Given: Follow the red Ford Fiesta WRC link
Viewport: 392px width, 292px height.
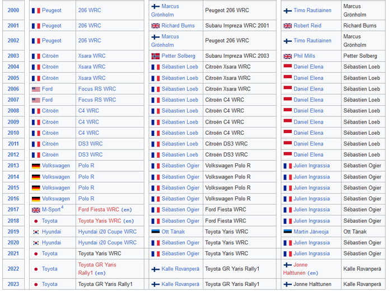Looking at the screenshot, I should pos(99,210).
